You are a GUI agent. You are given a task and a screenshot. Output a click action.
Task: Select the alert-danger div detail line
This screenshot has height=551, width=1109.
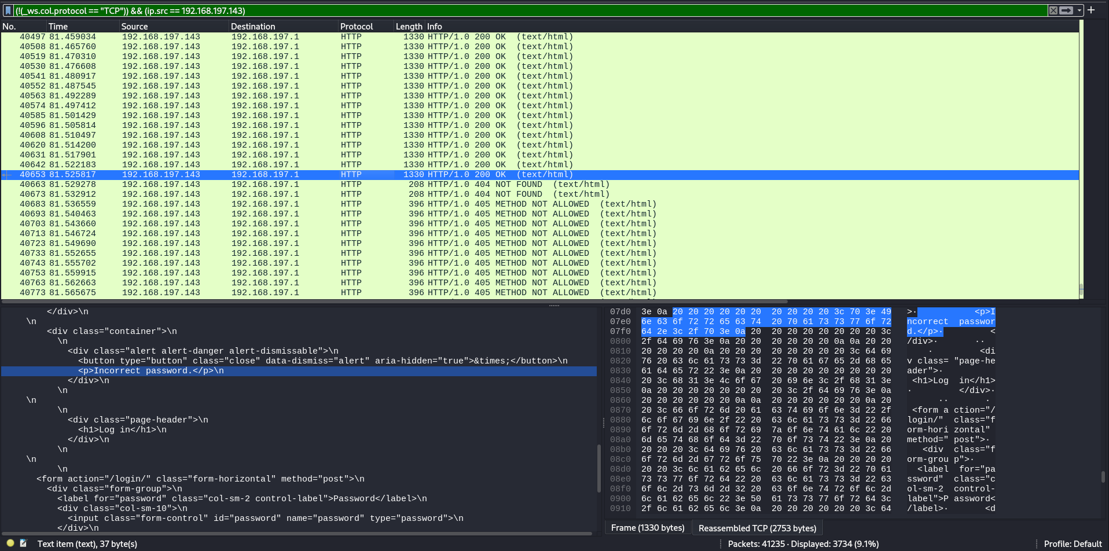(x=299, y=351)
